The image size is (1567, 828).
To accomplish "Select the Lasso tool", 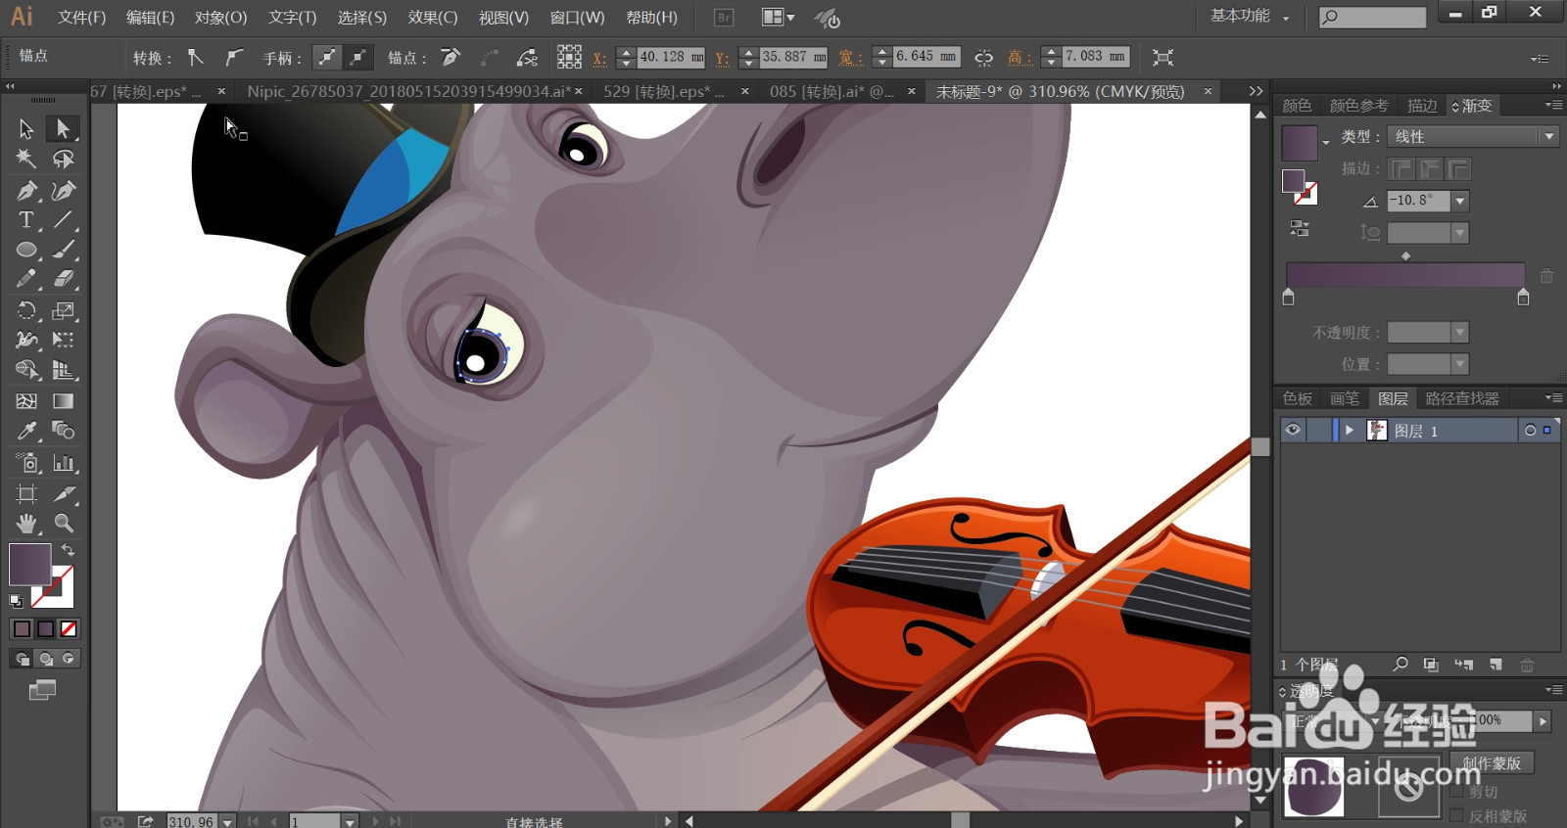I will tap(63, 159).
